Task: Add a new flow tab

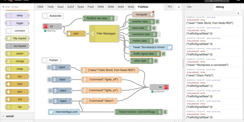Action: click(x=179, y=7)
